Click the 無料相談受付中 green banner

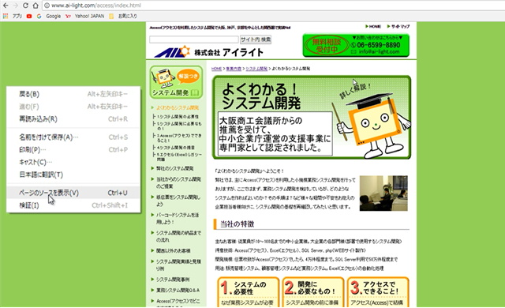tap(356, 46)
